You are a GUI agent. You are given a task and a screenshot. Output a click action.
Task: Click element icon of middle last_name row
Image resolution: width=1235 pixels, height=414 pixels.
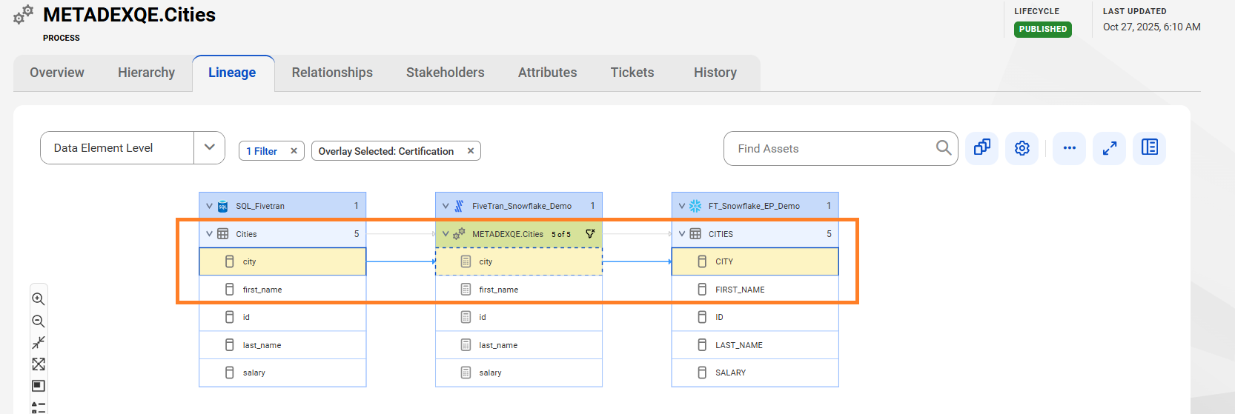click(466, 345)
